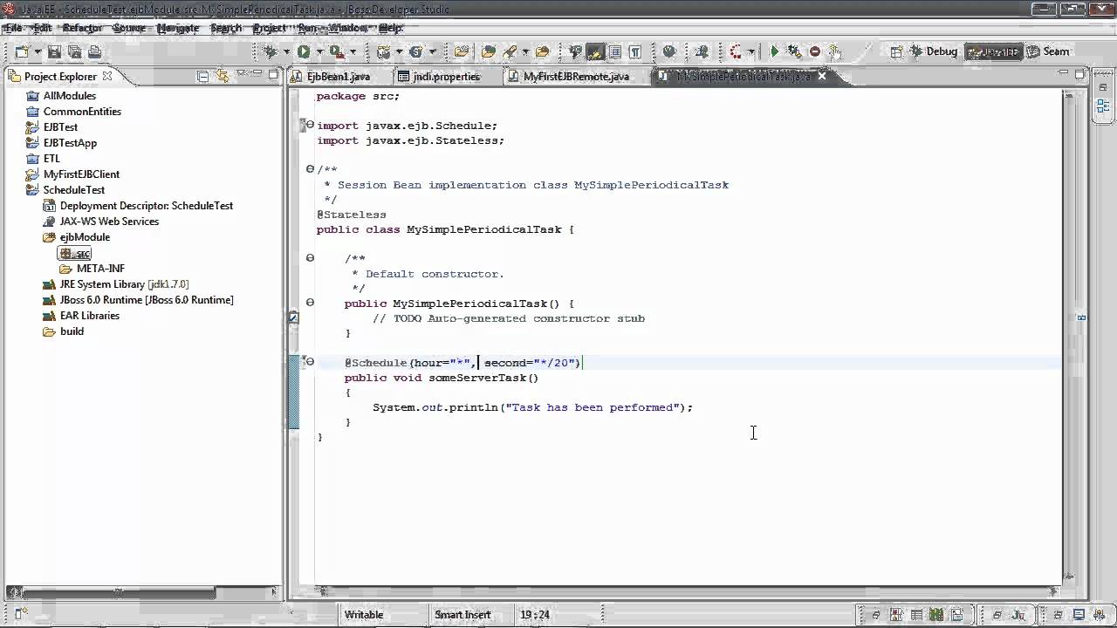Image resolution: width=1117 pixels, height=628 pixels.
Task: Open the File menu
Action: (x=13, y=28)
